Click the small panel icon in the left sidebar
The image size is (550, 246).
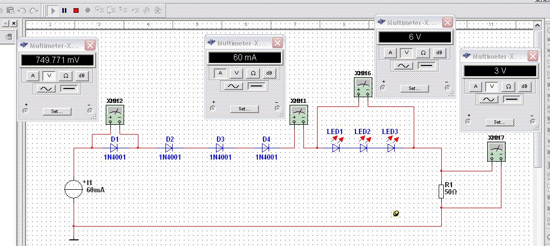[9, 36]
